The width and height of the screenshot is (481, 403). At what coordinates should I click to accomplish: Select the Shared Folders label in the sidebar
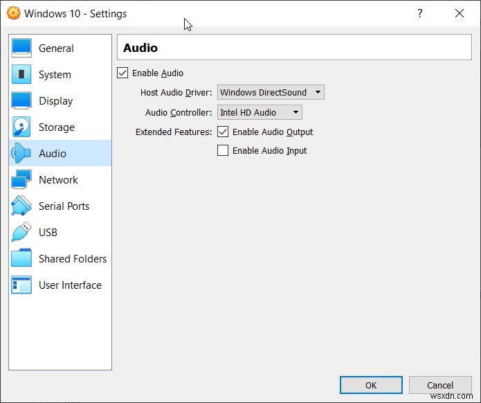coord(73,259)
